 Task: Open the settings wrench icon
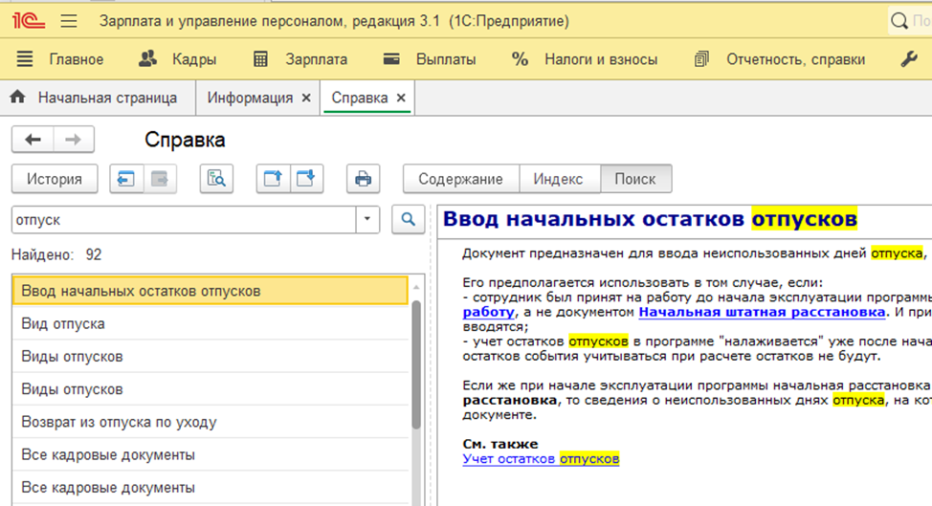(x=909, y=58)
